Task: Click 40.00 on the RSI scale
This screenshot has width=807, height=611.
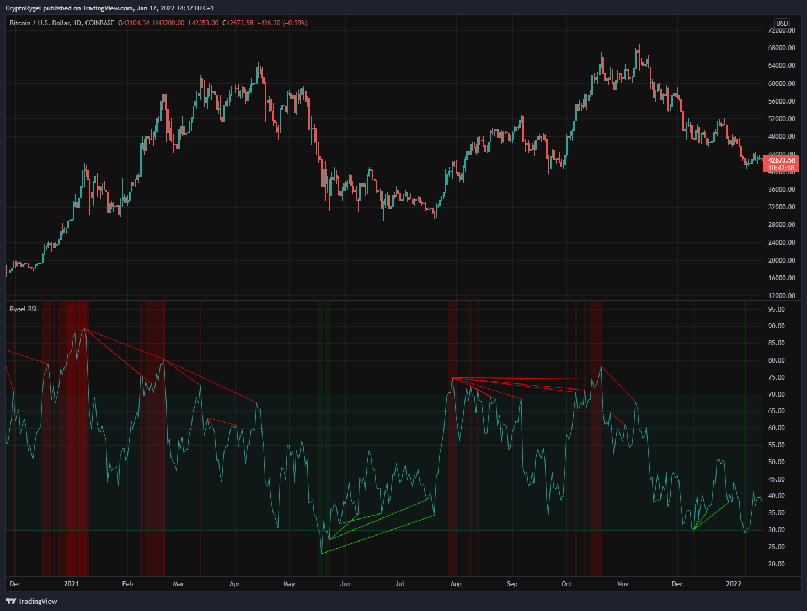Action: point(777,496)
